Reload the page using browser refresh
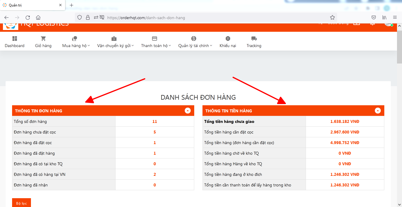Image resolution: width=402 pixels, height=207 pixels. click(x=28, y=18)
